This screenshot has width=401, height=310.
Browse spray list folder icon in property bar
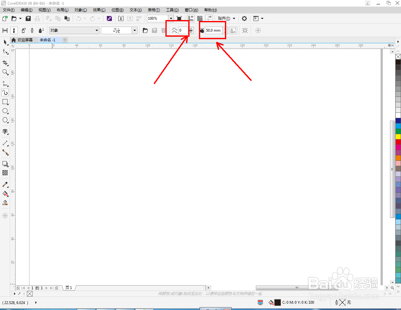coord(145,30)
